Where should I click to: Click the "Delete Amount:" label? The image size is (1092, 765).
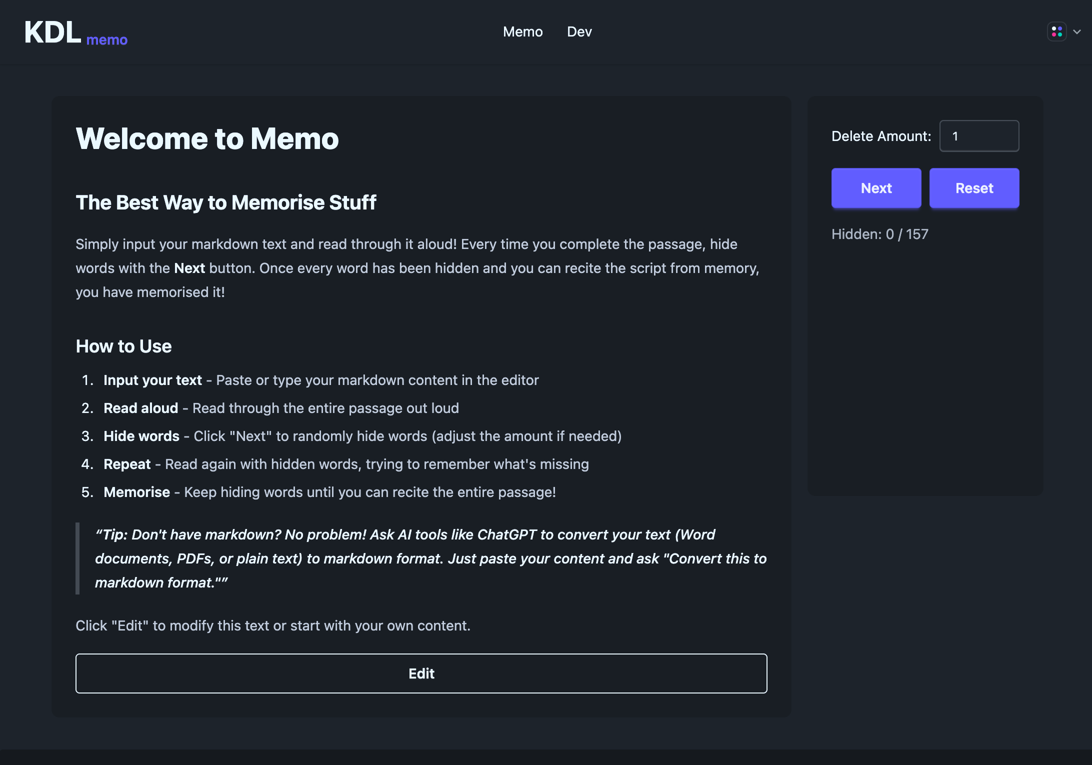point(881,136)
